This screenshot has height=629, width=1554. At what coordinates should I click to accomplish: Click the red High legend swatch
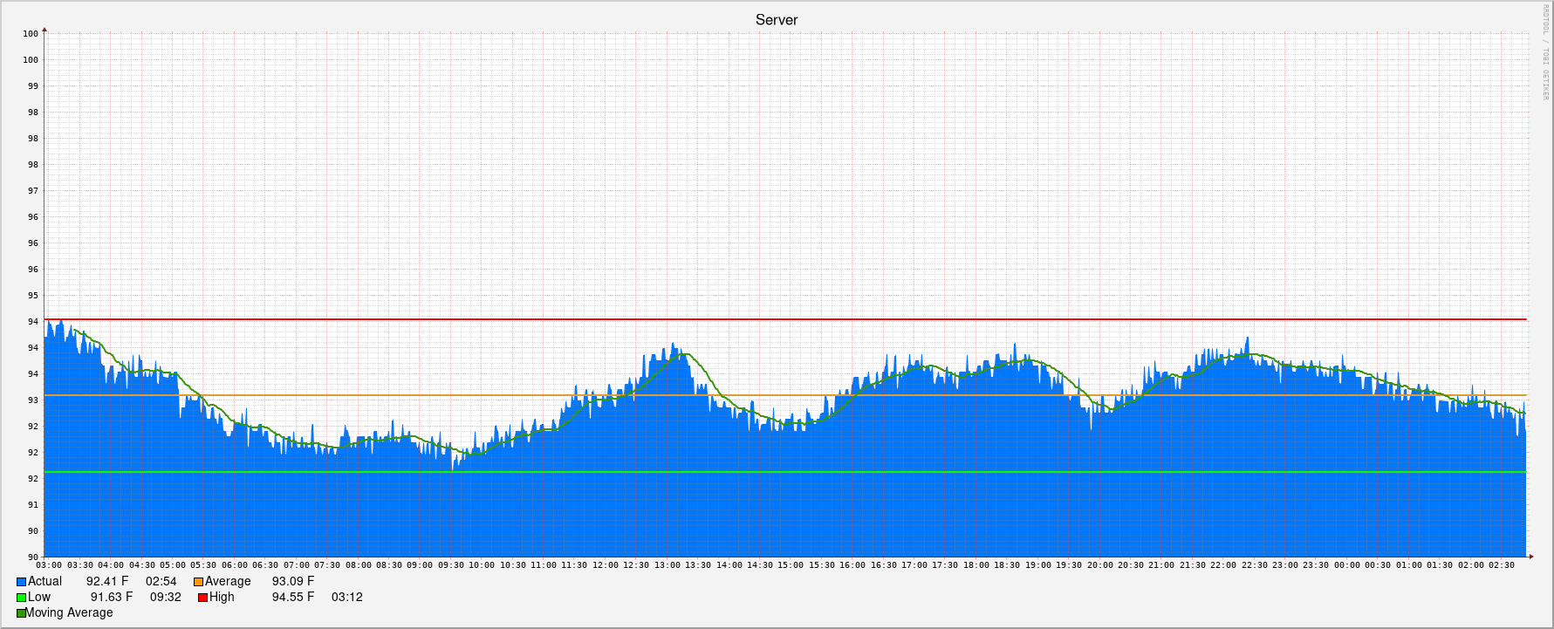202,598
